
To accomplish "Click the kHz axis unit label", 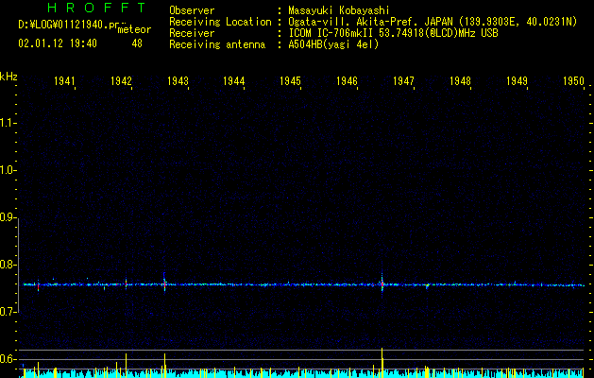I will point(8,77).
